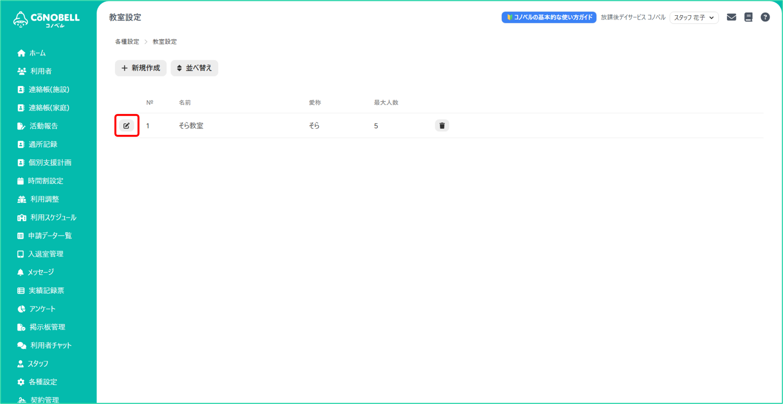Image resolution: width=783 pixels, height=404 pixels.
Task: Open the コノベルの基本的な使い方ガイド link
Action: point(549,17)
